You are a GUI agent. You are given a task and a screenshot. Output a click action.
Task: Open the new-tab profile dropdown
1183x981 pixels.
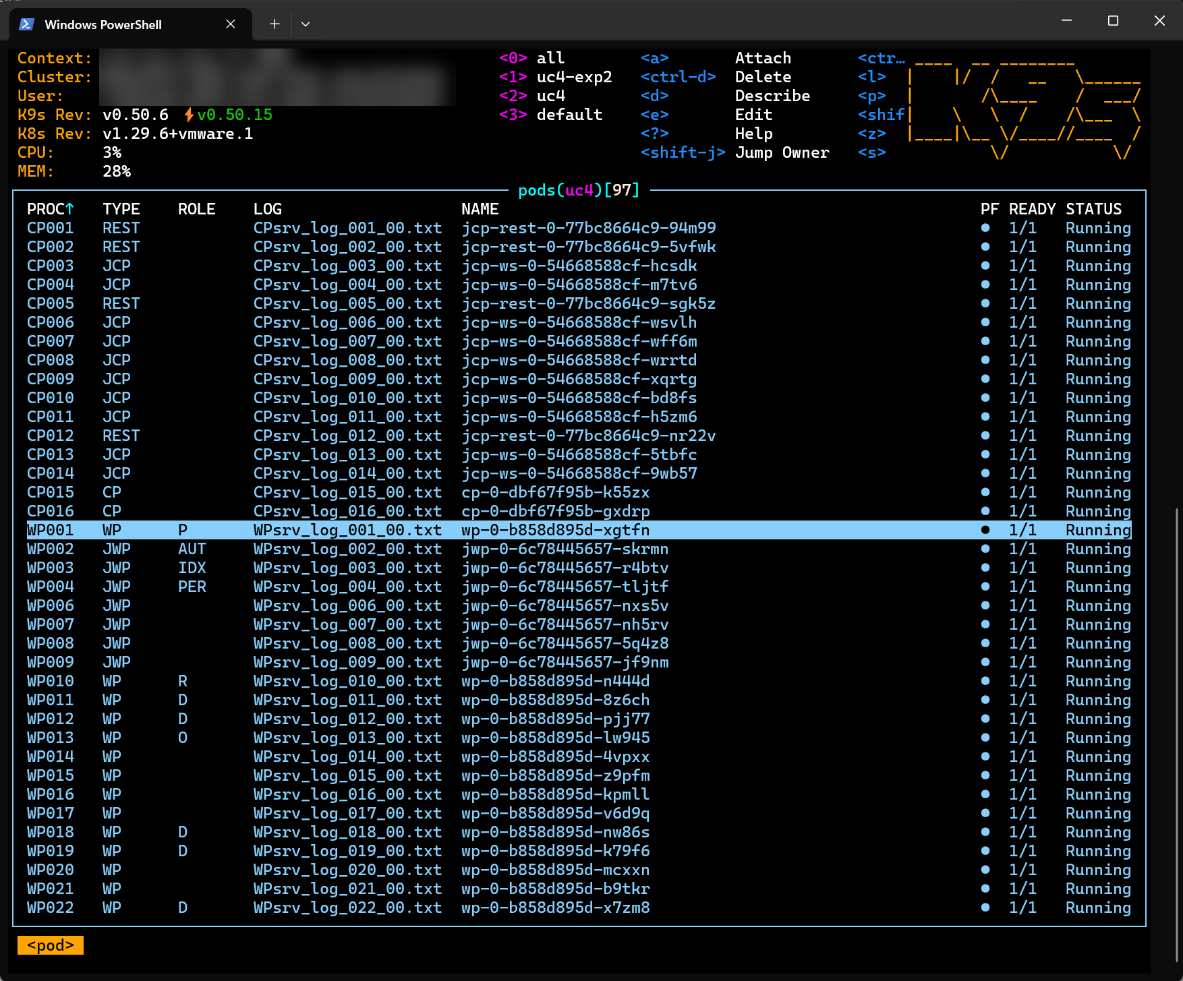click(x=306, y=24)
